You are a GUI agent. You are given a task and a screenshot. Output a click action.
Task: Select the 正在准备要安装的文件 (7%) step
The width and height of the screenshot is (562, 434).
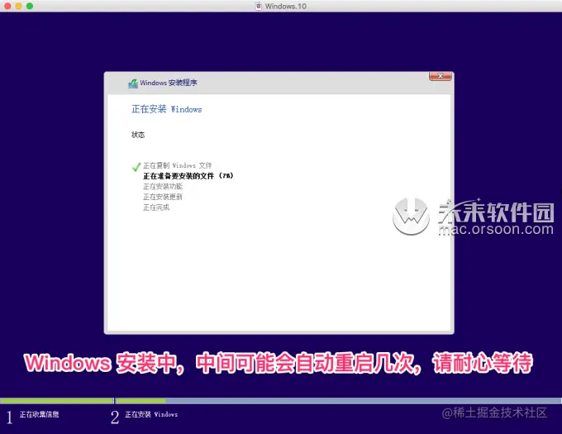point(188,175)
